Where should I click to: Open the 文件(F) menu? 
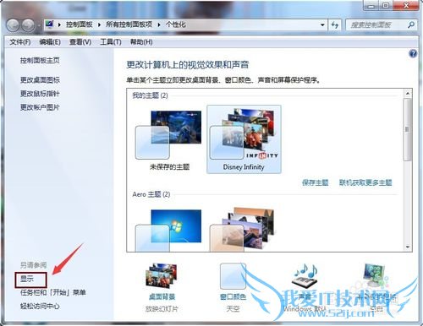pyautogui.click(x=20, y=42)
